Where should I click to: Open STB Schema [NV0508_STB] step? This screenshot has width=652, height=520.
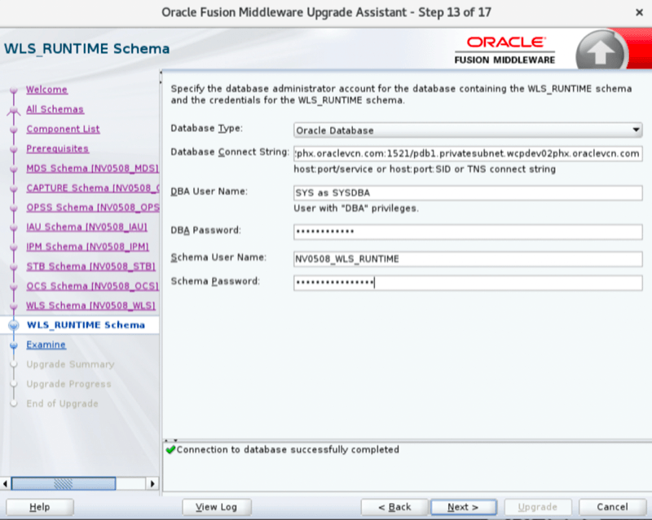[x=90, y=266]
